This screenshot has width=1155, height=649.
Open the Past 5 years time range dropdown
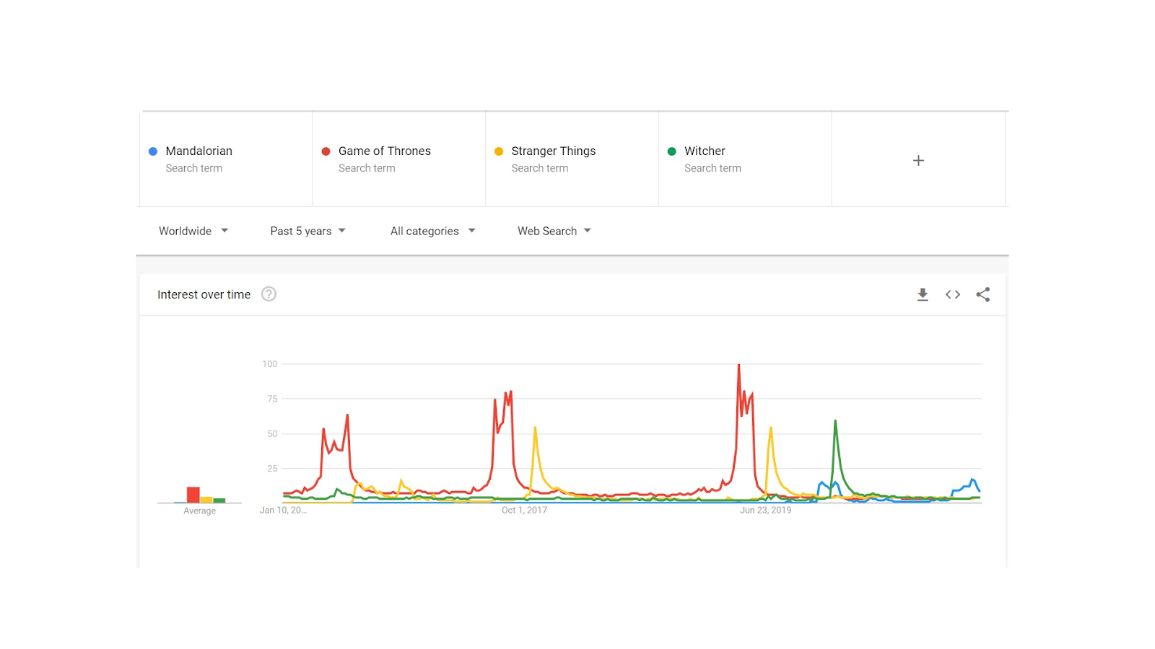pyautogui.click(x=308, y=231)
